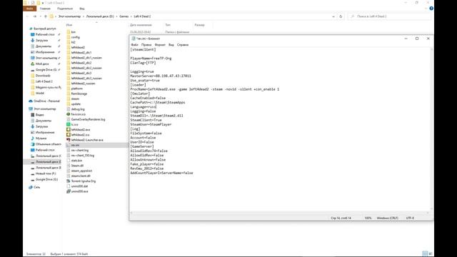The height and width of the screenshot is (257, 457).
Task: Select the GameOverlayRenderer.log file
Action: point(88,119)
